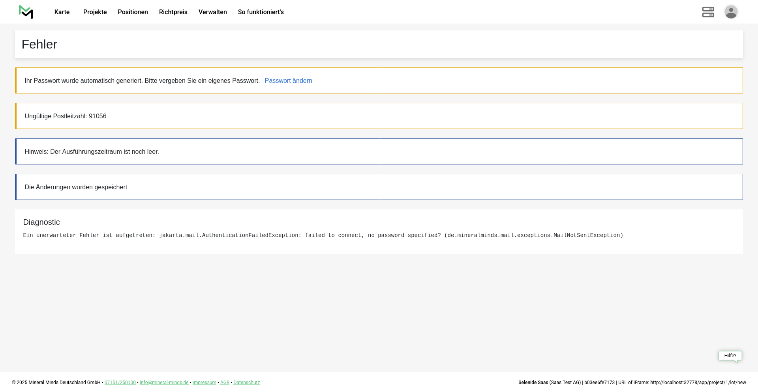Open the Hilfe? help bubble
Image resolution: width=758 pixels, height=392 pixels.
pyautogui.click(x=730, y=356)
